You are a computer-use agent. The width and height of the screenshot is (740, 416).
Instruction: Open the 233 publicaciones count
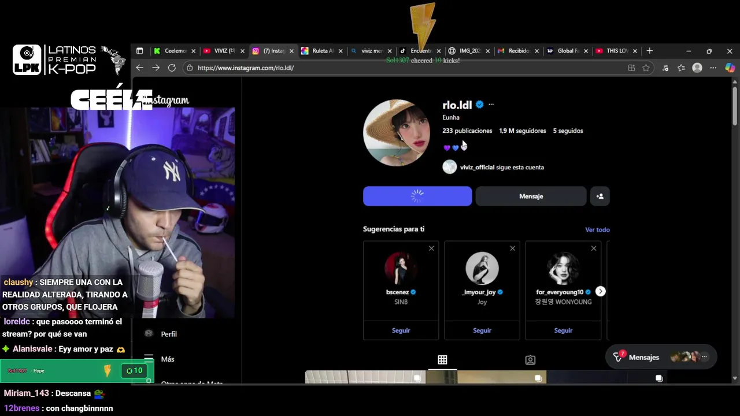(467, 131)
